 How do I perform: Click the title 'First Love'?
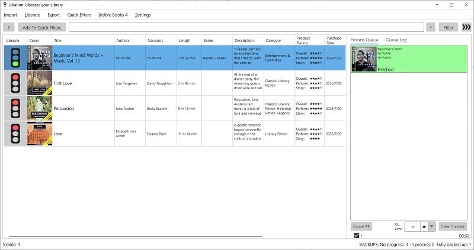63,83
